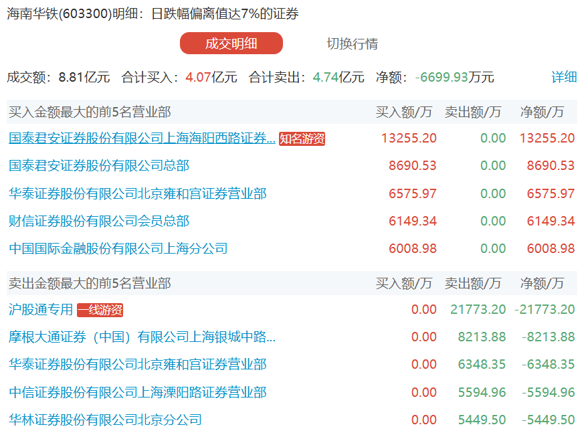The height and width of the screenshot is (439, 588).
Task: Click the 合计卖出 4.74亿元 value
Action: 338,78
